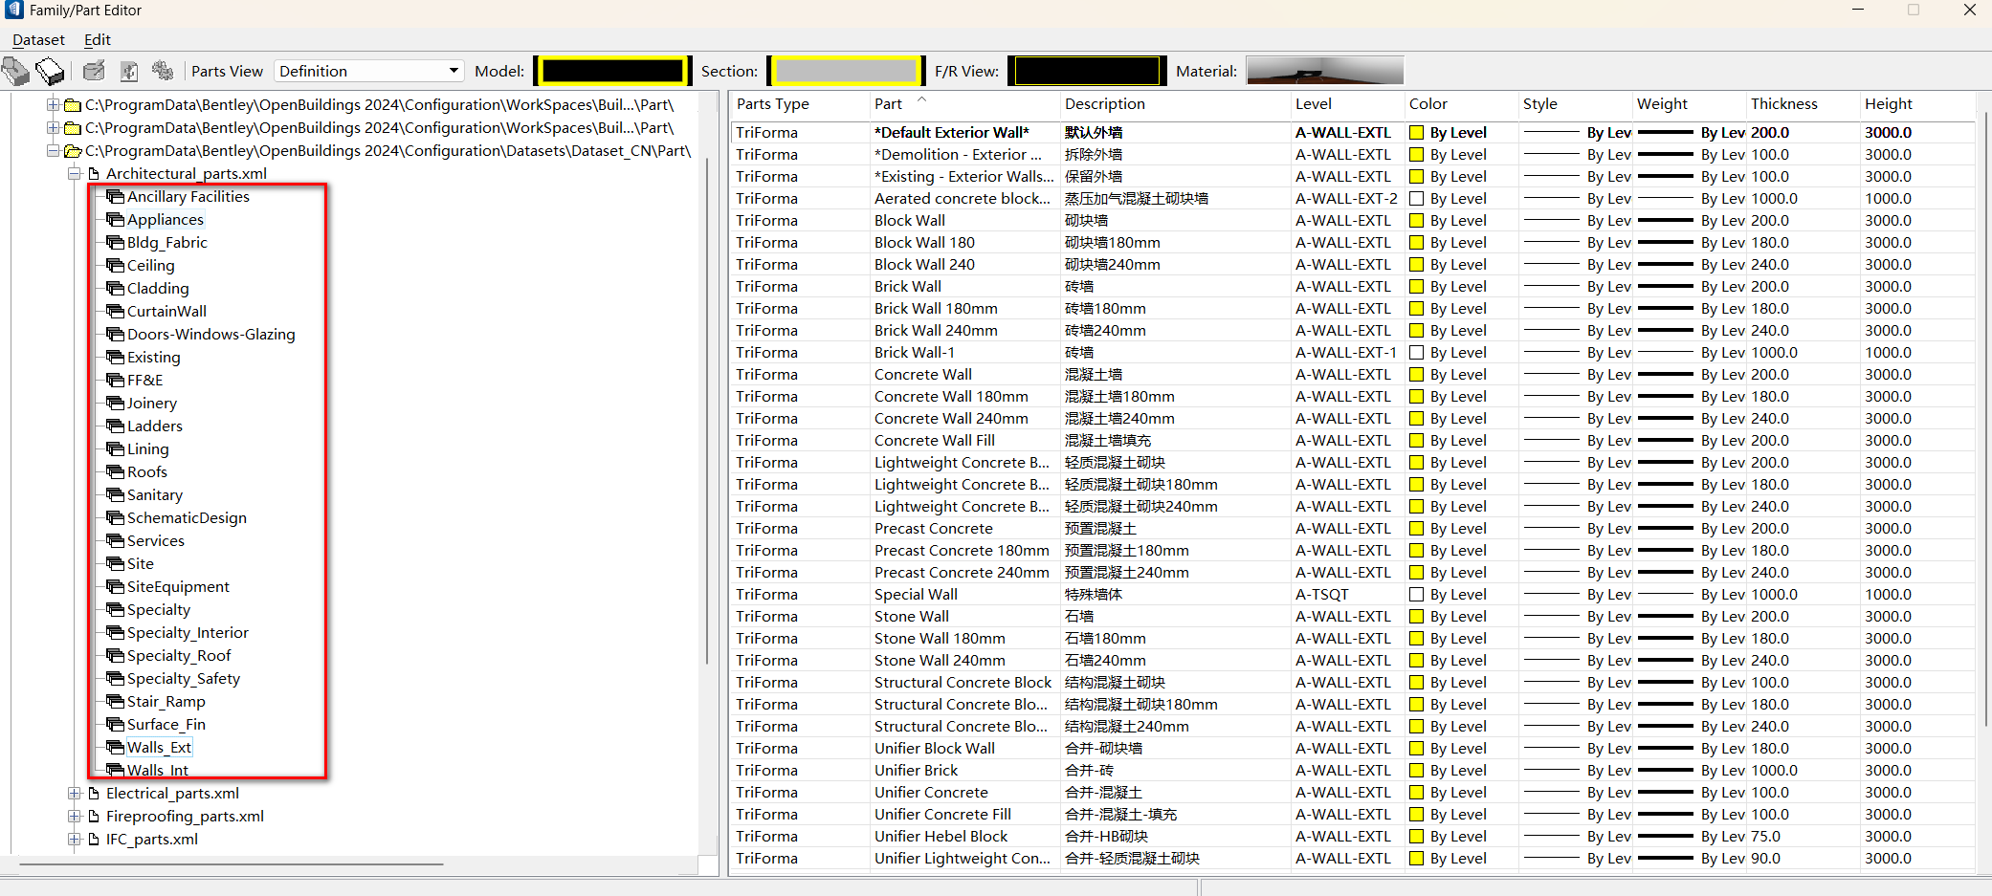Open the Edit menu
The width and height of the screenshot is (1992, 896).
pos(97,39)
